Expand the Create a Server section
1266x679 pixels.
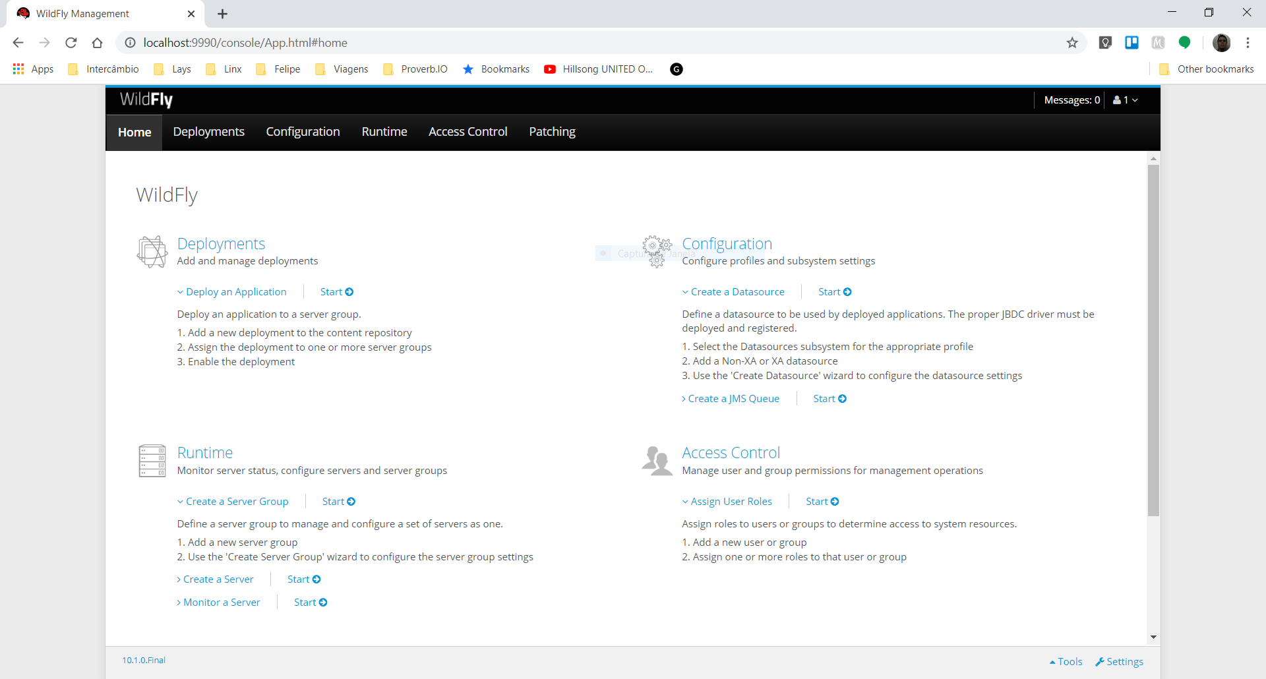(x=215, y=579)
